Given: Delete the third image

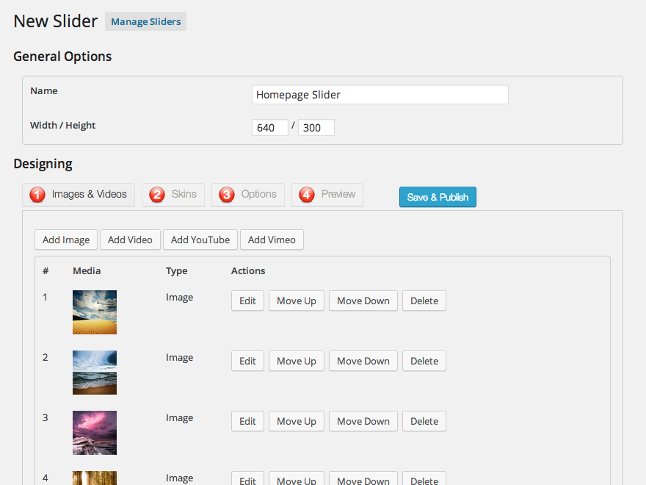Looking at the screenshot, I should pyautogui.click(x=424, y=421).
